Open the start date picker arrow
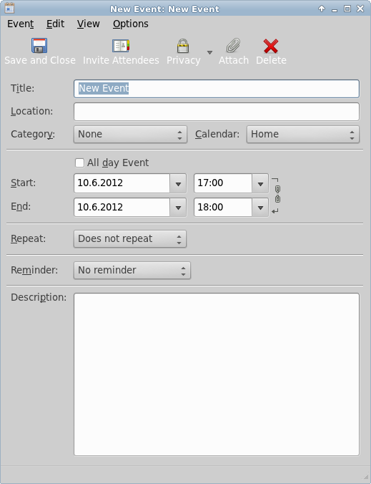 [x=178, y=183]
